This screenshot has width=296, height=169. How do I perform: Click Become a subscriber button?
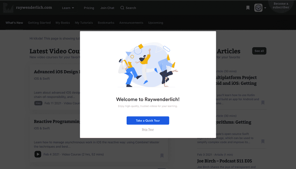tap(281, 6)
